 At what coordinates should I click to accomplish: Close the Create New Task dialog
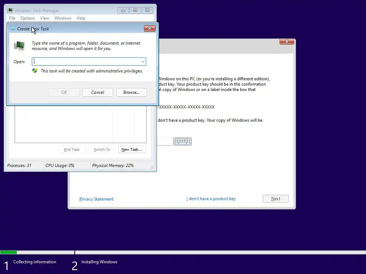pos(150,29)
